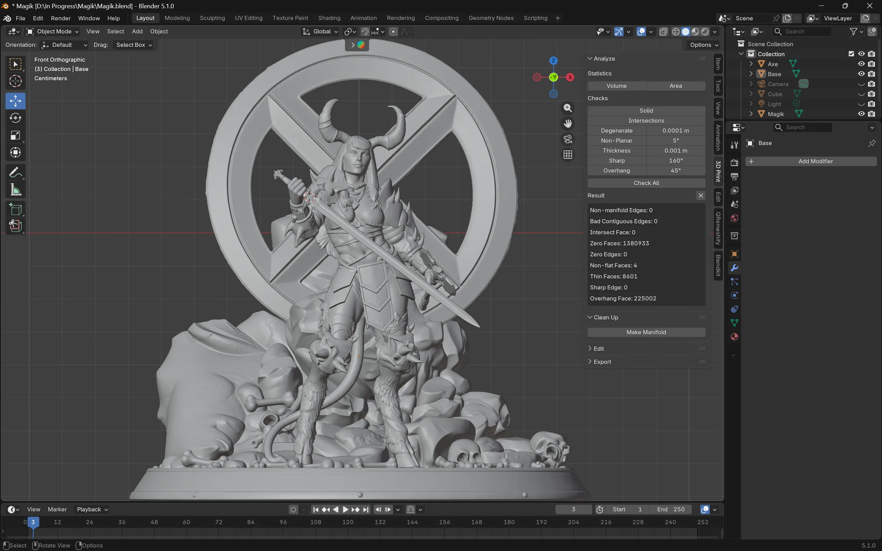Select the Select Box tool
This screenshot has height=551, width=882.
(x=15, y=64)
